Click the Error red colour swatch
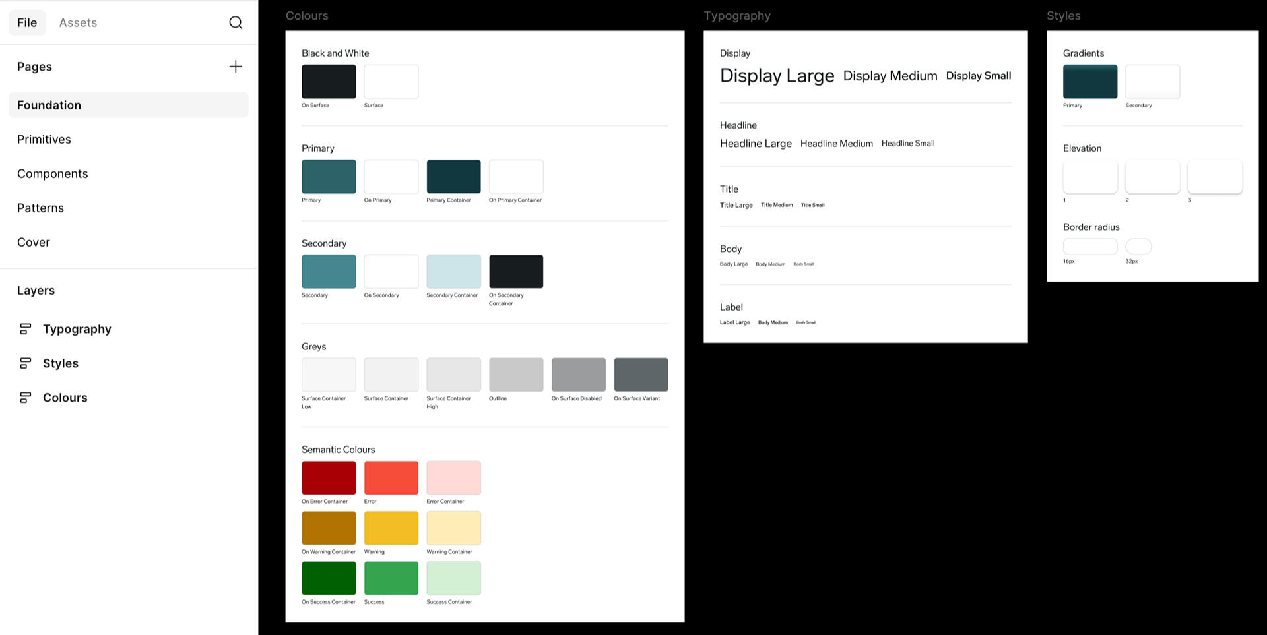This screenshot has height=635, width=1267. point(391,478)
